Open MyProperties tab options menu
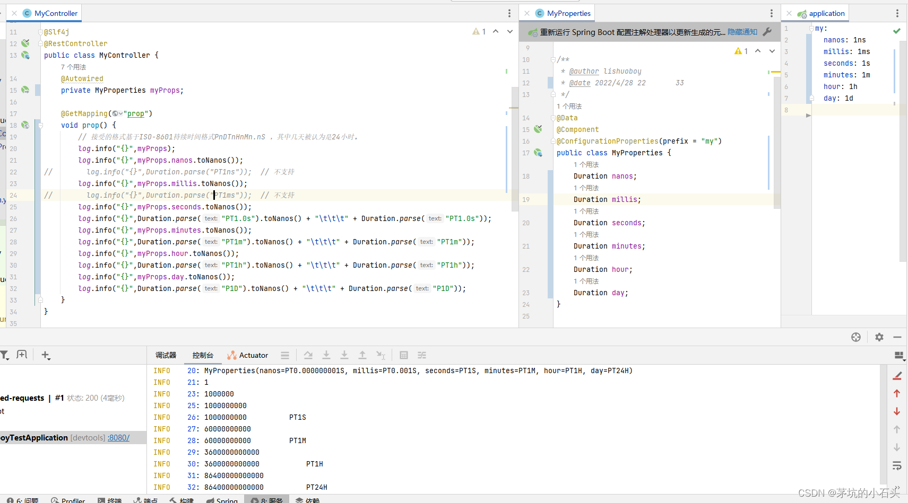Image resolution: width=908 pixels, height=503 pixels. [772, 13]
